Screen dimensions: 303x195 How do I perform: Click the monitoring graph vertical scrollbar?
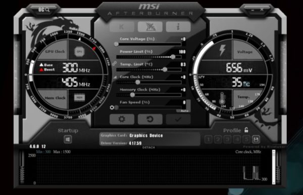coord(274,167)
